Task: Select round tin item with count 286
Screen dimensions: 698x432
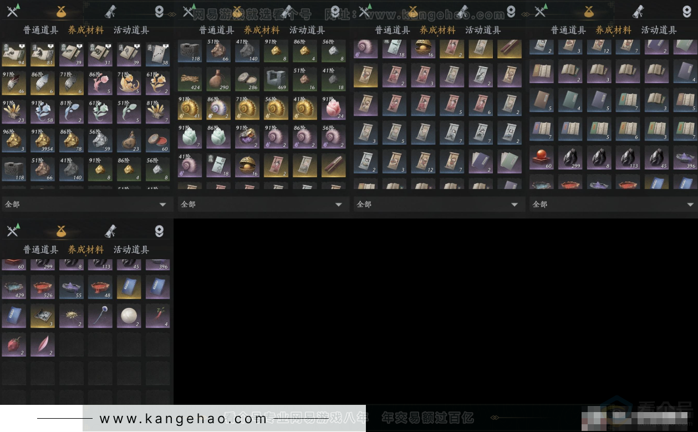Action: (x=247, y=79)
